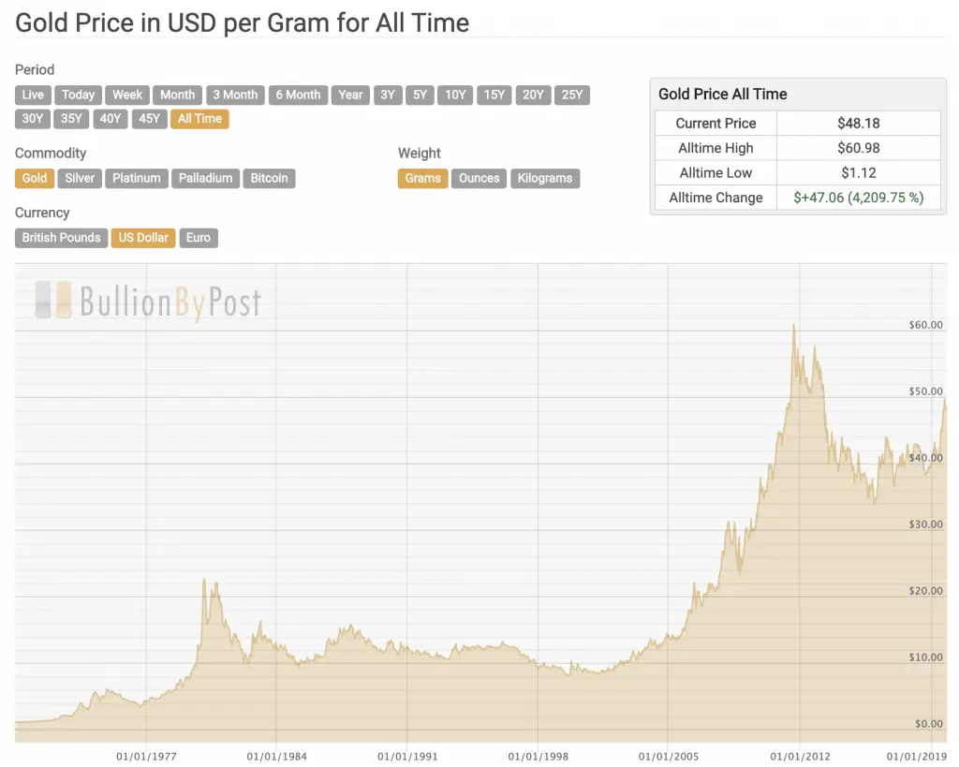Click the All Time period button
Screen dimensions: 959x767
[x=199, y=119]
